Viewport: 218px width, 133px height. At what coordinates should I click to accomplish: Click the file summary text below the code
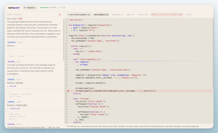(x=133, y=126)
